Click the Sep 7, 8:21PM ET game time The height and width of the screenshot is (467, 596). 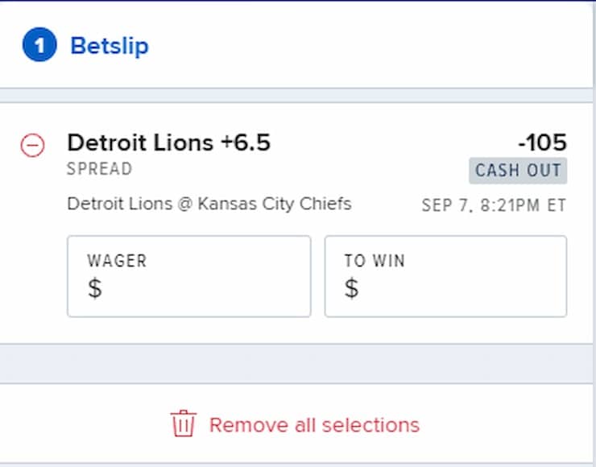coord(495,205)
